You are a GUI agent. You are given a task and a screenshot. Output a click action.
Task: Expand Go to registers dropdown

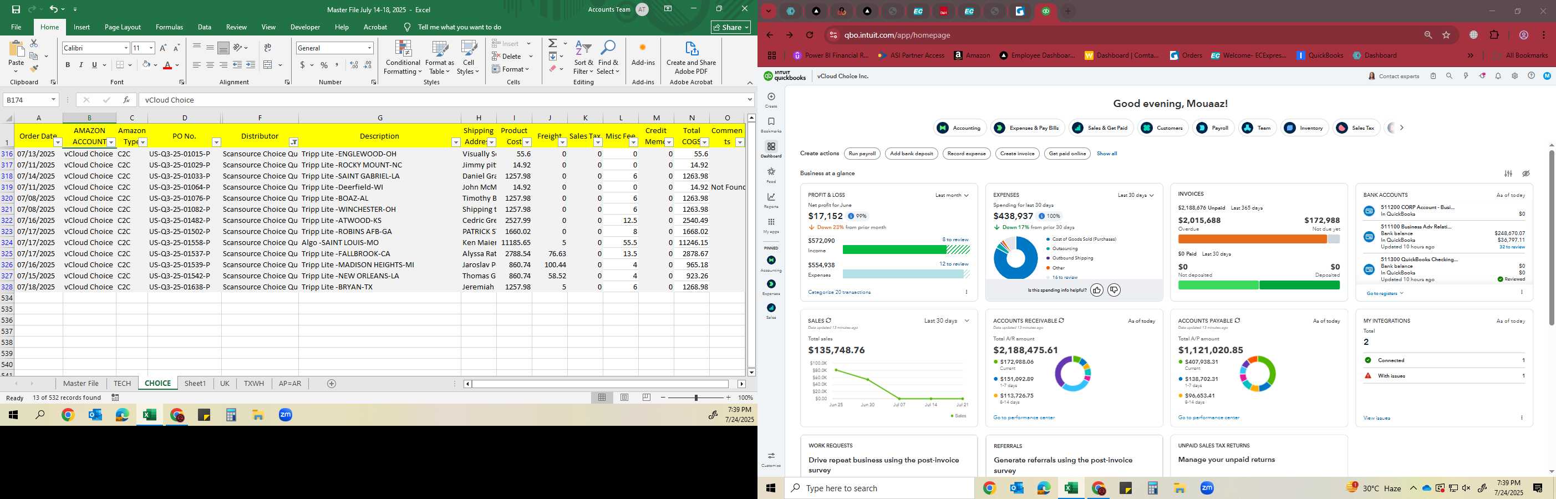click(x=1385, y=294)
